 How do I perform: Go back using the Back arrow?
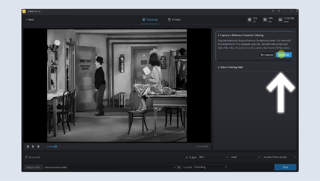click(x=30, y=20)
